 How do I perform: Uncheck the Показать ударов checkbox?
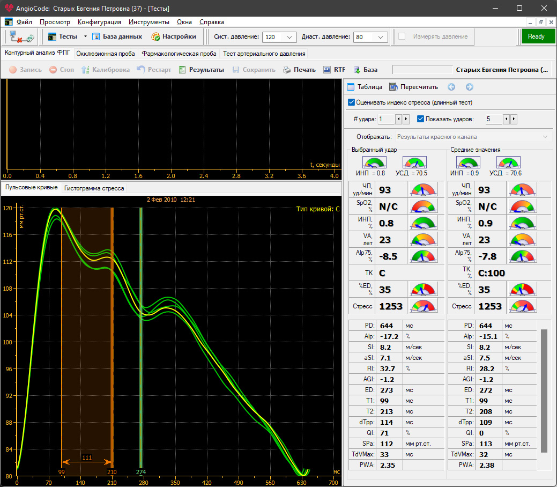(420, 119)
